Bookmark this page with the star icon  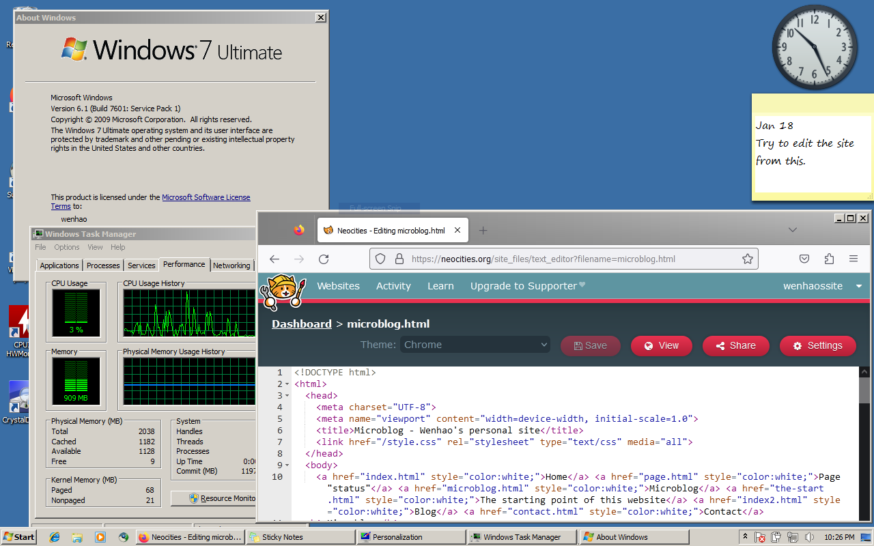(x=747, y=259)
